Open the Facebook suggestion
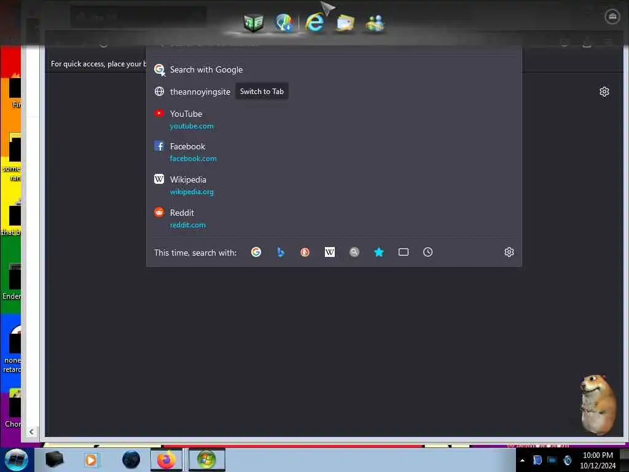 pos(334,152)
